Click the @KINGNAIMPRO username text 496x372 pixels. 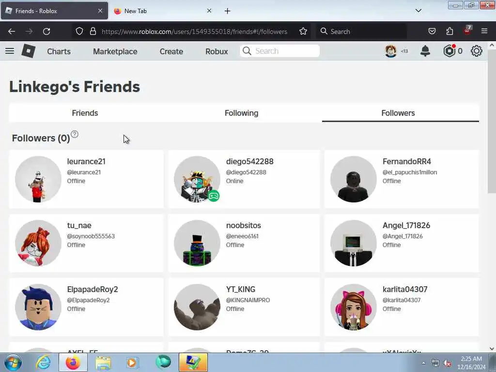tap(248, 300)
